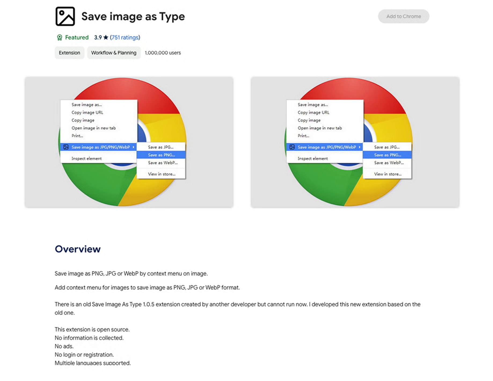Expand the submenu arrow in the right screenshot
The height and width of the screenshot is (381, 493).
pos(359,147)
